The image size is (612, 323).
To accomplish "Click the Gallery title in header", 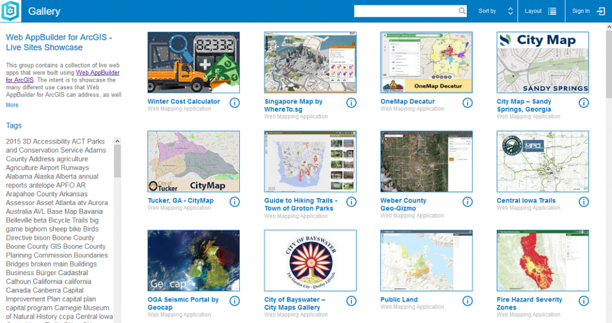I will coord(44,11).
